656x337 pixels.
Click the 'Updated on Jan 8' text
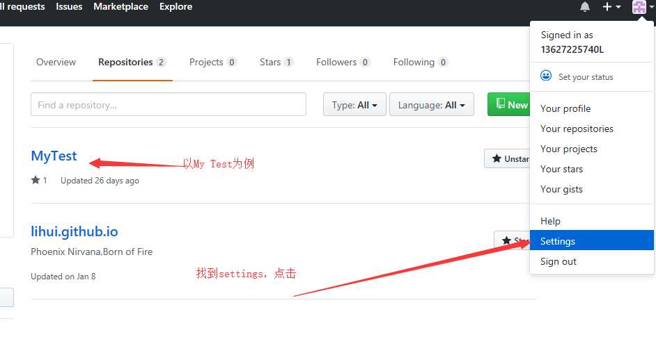[63, 276]
